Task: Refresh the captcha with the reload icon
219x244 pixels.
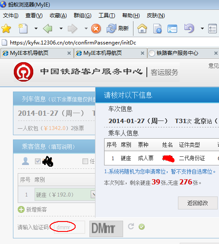Action: (131, 226)
